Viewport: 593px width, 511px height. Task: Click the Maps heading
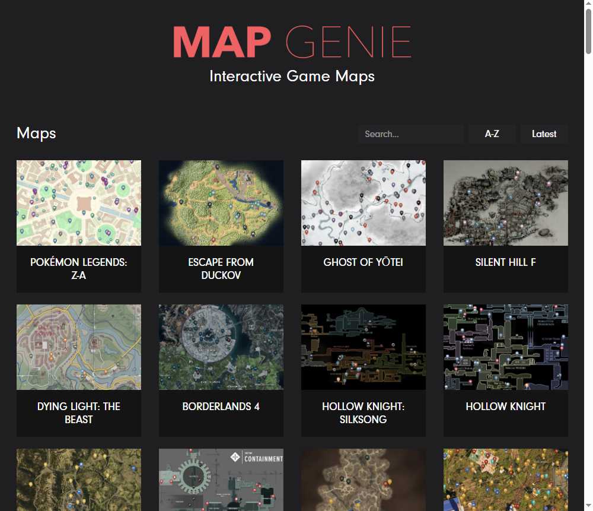pyautogui.click(x=36, y=133)
